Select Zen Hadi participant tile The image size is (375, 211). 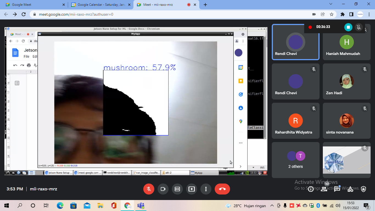(347, 82)
